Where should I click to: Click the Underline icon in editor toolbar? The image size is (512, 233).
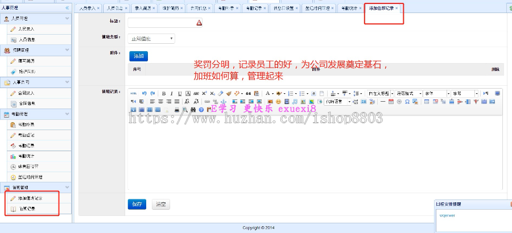[180, 93]
